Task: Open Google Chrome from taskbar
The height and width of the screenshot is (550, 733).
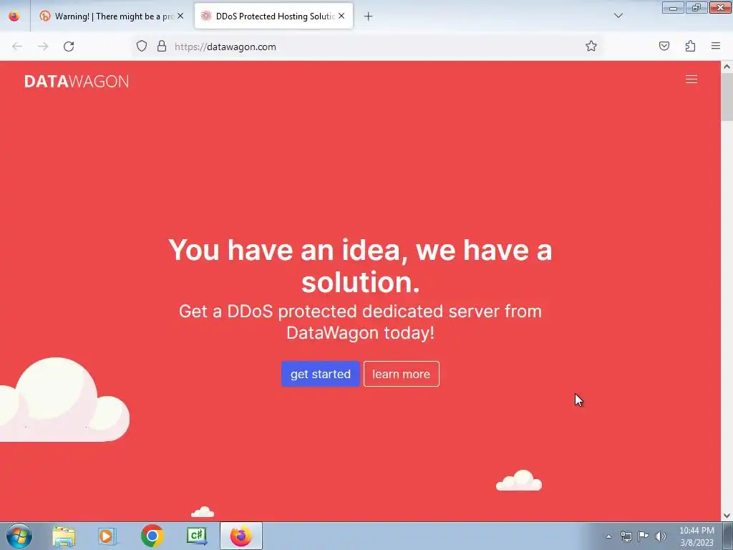Action: coord(152,536)
